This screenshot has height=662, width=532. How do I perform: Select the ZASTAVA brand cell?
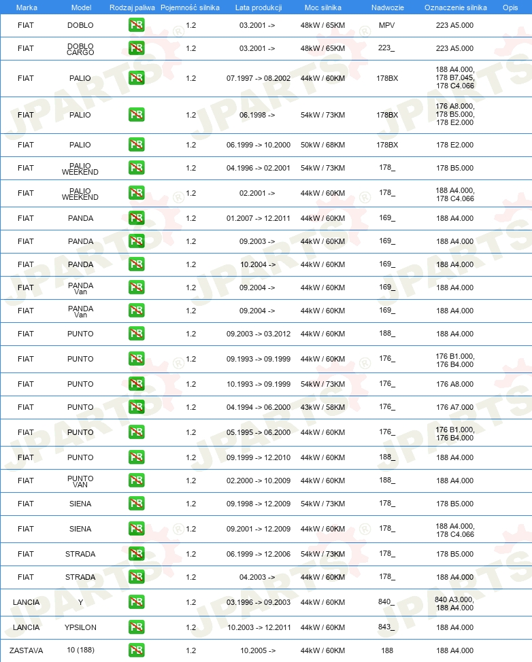click(27, 650)
